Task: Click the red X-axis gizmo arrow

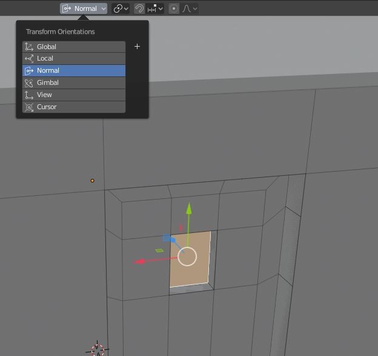Action: pos(140,261)
